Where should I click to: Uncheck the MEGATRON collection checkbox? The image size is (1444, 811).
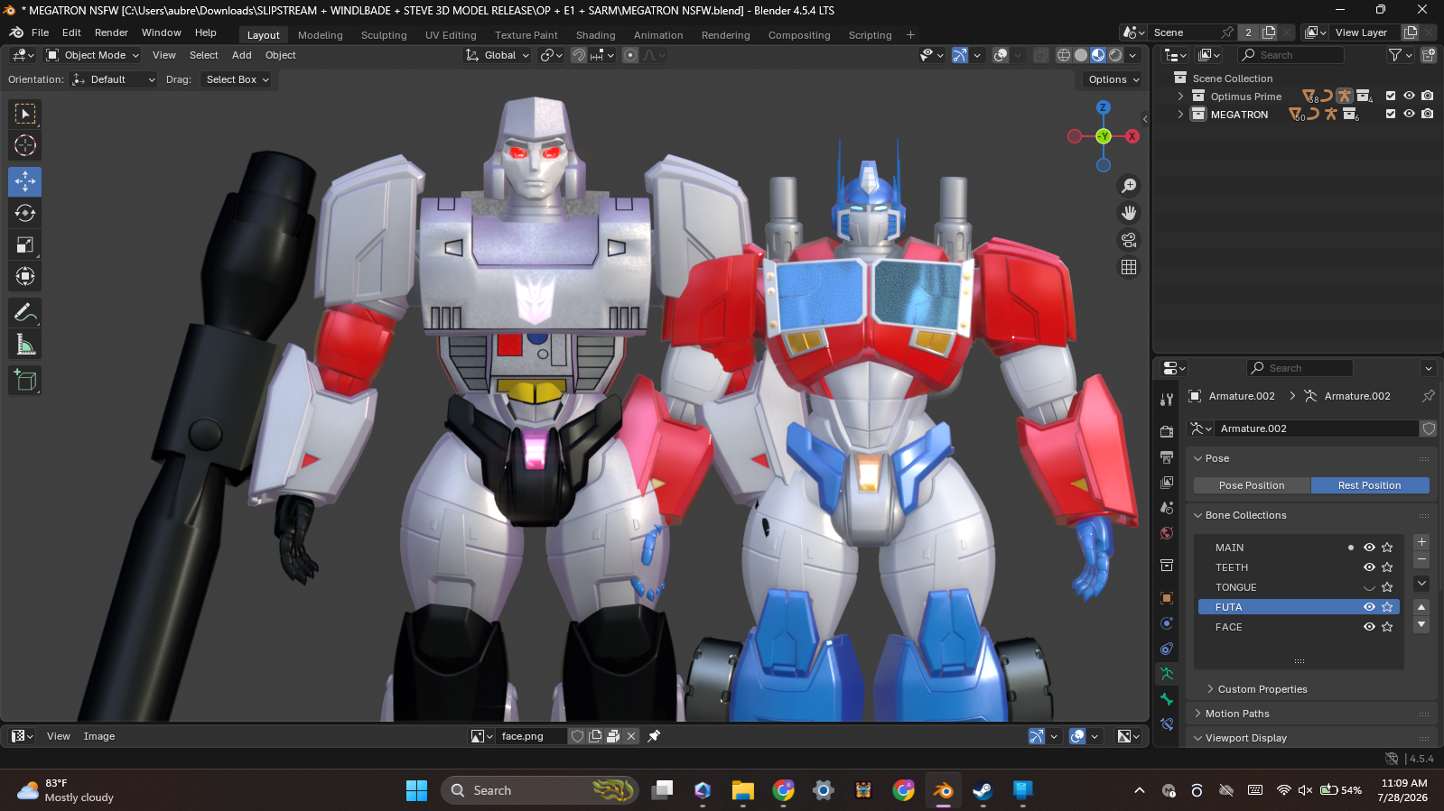[1391, 114]
